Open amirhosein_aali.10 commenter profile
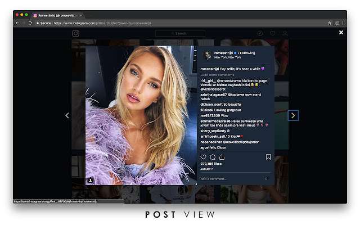Screen dimensions: 360x225 (215, 136)
